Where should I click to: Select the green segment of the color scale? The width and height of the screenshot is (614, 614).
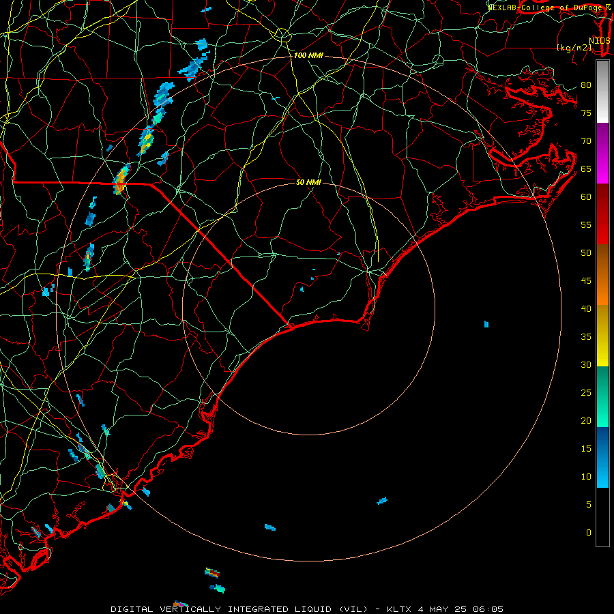tap(602, 396)
